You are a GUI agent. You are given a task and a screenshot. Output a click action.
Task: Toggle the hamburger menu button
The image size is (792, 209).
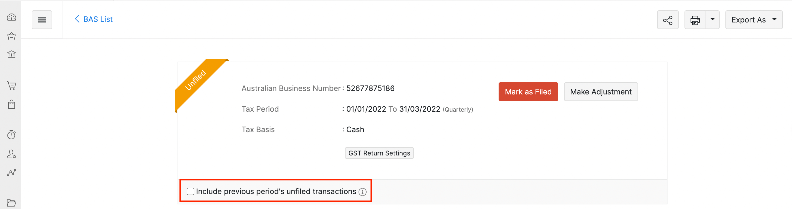tap(42, 20)
